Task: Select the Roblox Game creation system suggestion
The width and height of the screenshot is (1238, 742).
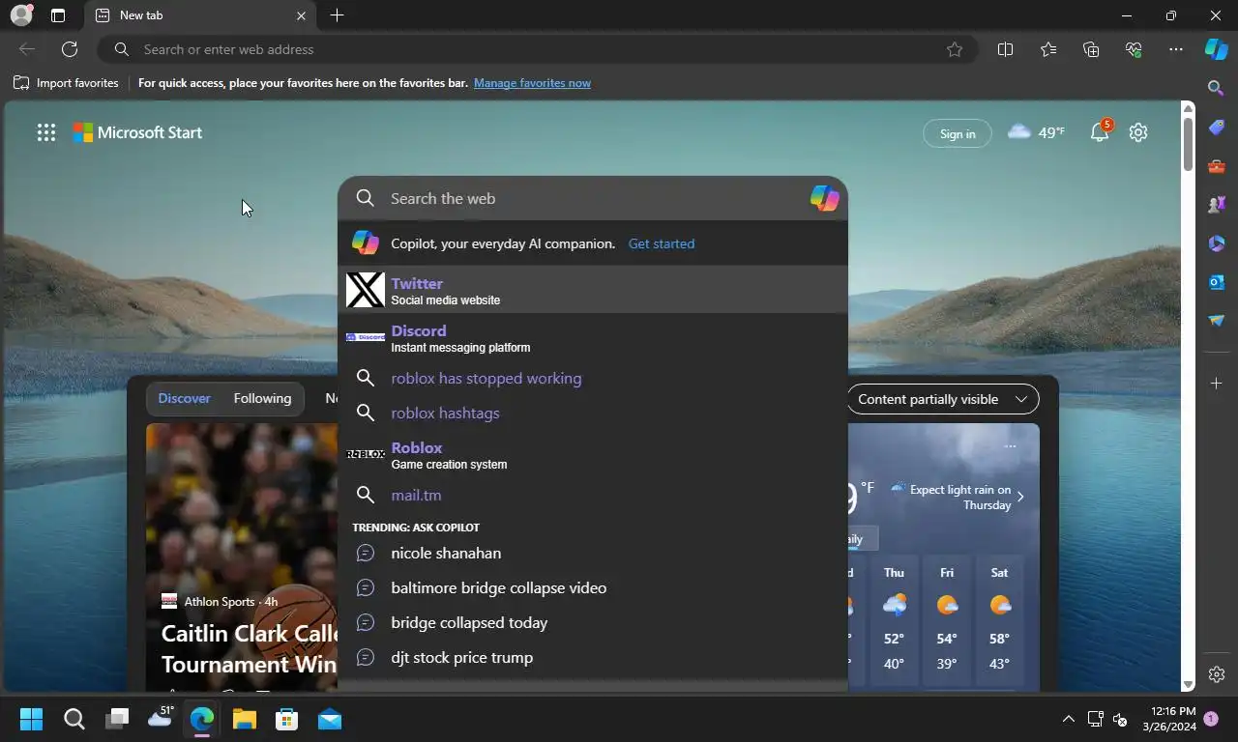Action: [x=592, y=454]
